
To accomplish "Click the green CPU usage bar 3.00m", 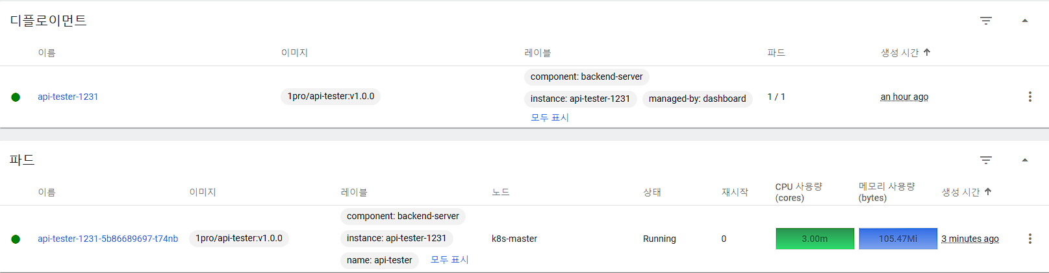I will click(815, 239).
